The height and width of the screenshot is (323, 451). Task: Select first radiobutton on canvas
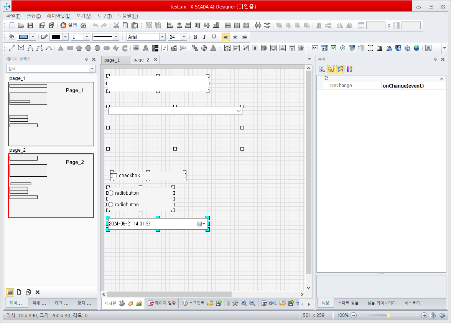[x=111, y=193]
